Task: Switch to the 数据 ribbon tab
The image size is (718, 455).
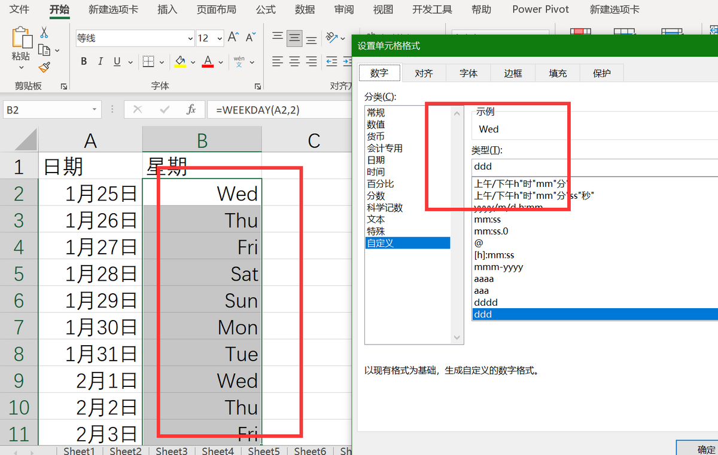Action: [305, 10]
